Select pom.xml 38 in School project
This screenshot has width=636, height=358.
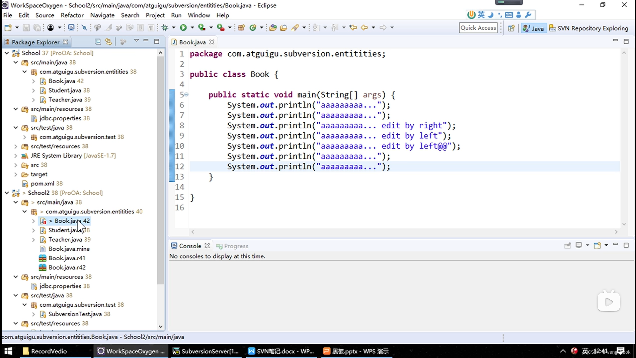(x=46, y=183)
